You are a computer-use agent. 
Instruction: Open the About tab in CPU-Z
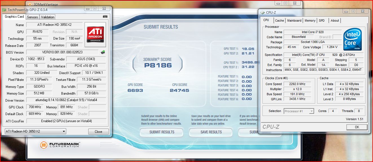(335, 20)
